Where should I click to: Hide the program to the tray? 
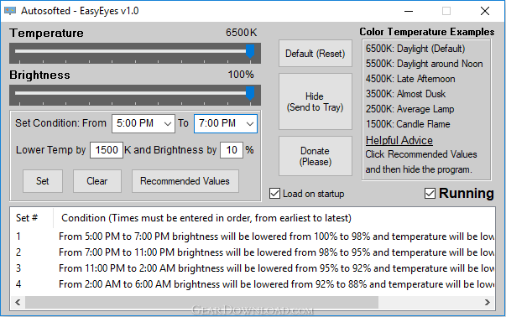point(316,101)
